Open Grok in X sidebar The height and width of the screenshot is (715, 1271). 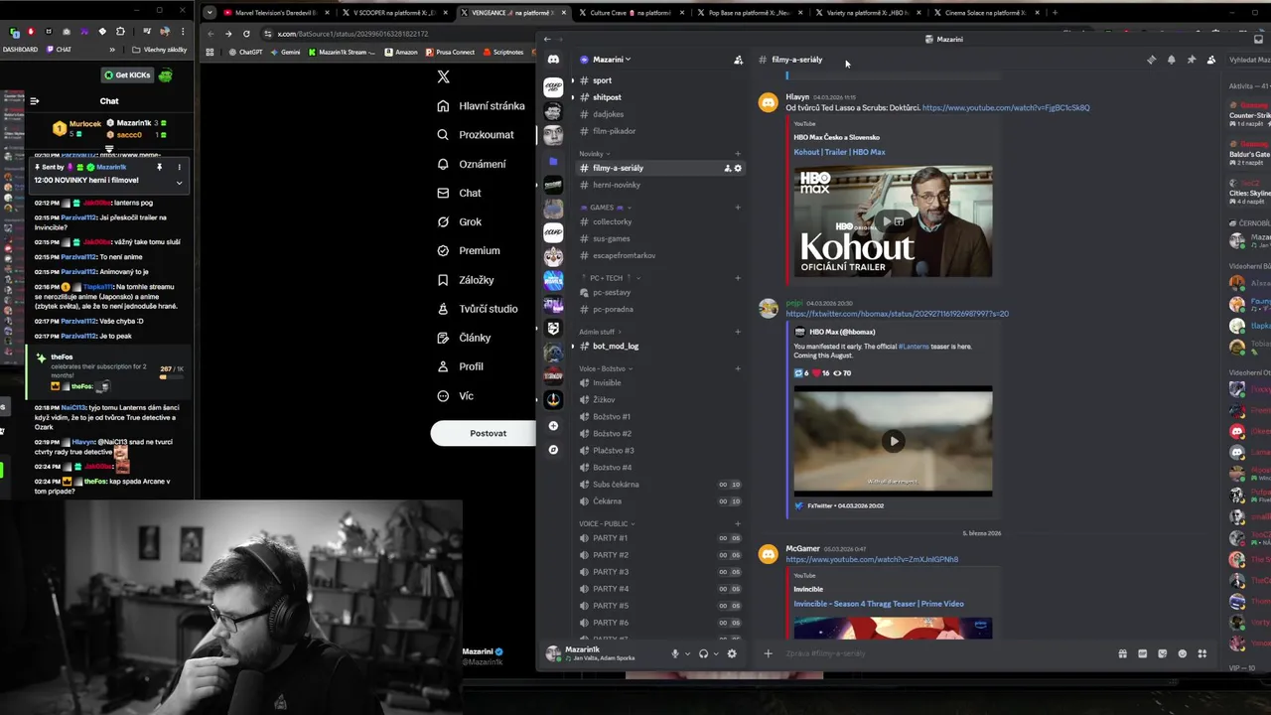[459, 221]
